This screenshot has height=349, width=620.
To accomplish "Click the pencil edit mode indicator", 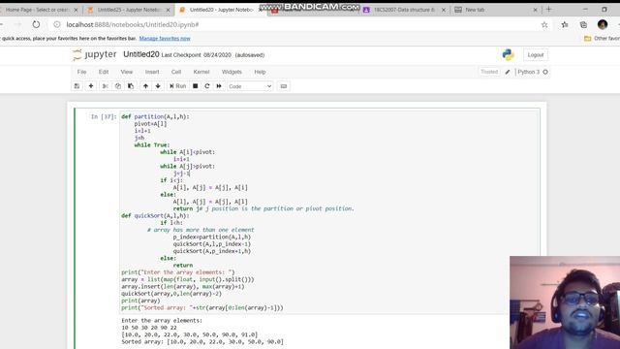I will pyautogui.click(x=508, y=72).
